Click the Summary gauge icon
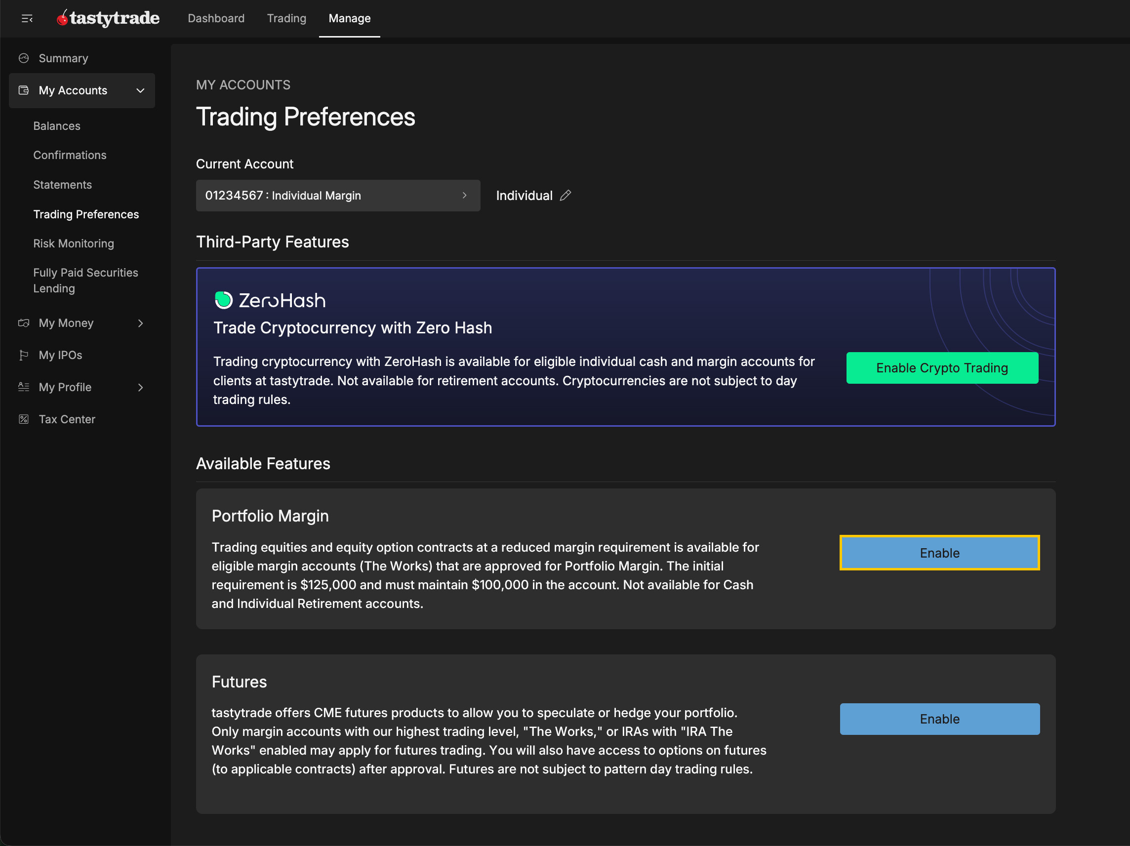Viewport: 1130px width, 846px height. coord(24,58)
